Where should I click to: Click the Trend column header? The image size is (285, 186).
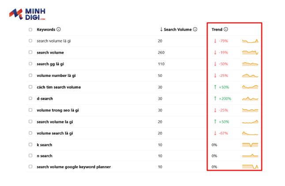click(x=217, y=29)
